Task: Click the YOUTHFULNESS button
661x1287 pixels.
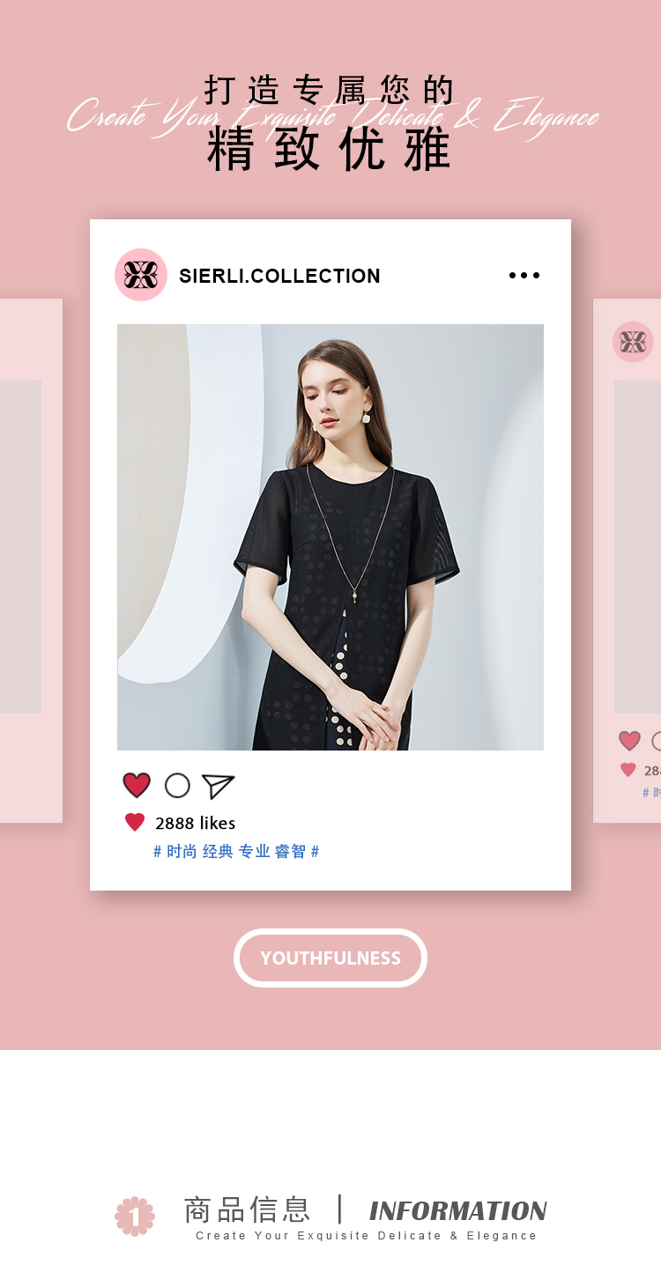Action: (330, 958)
